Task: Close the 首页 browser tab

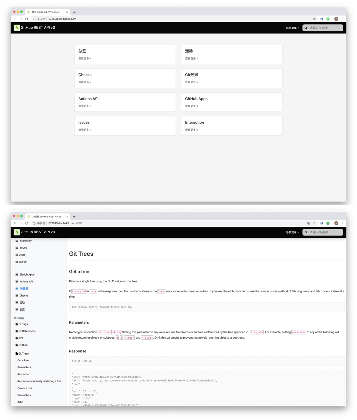Action: pos(67,12)
